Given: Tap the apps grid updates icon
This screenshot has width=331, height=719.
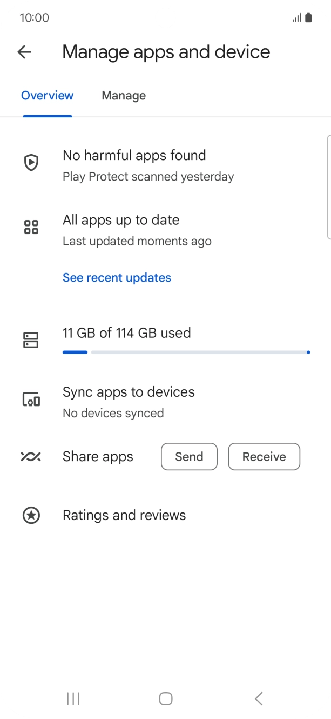Looking at the screenshot, I should click(31, 227).
